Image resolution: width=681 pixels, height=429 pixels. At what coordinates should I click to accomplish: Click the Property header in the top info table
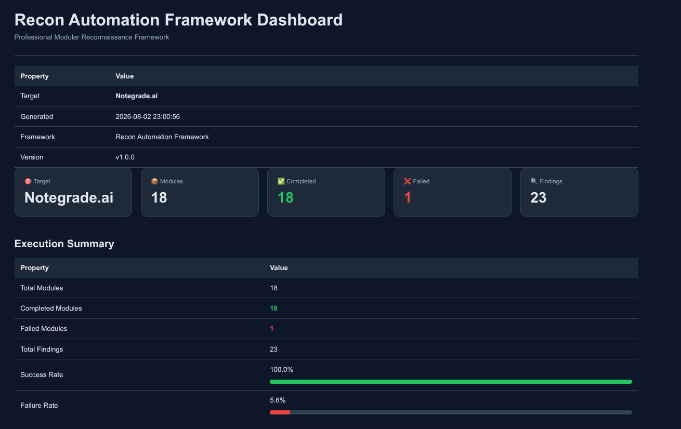34,76
